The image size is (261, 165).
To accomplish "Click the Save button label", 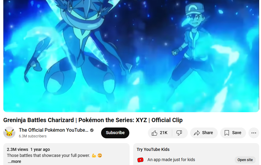I will [x=237, y=133].
